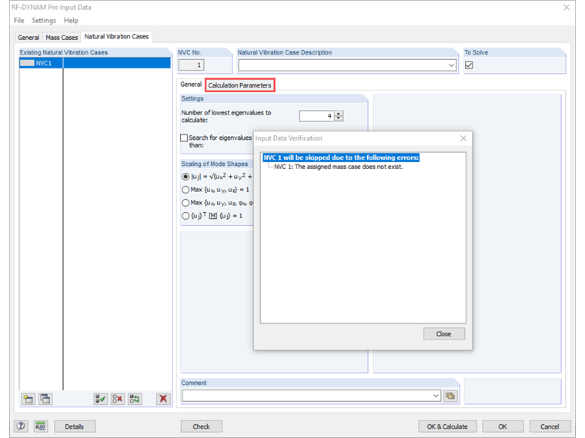585x438 pixels.
Task: Click the NVC No. field
Action: (192, 65)
